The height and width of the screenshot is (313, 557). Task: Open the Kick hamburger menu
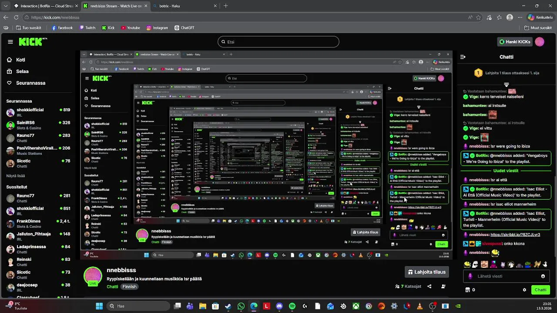point(10,42)
